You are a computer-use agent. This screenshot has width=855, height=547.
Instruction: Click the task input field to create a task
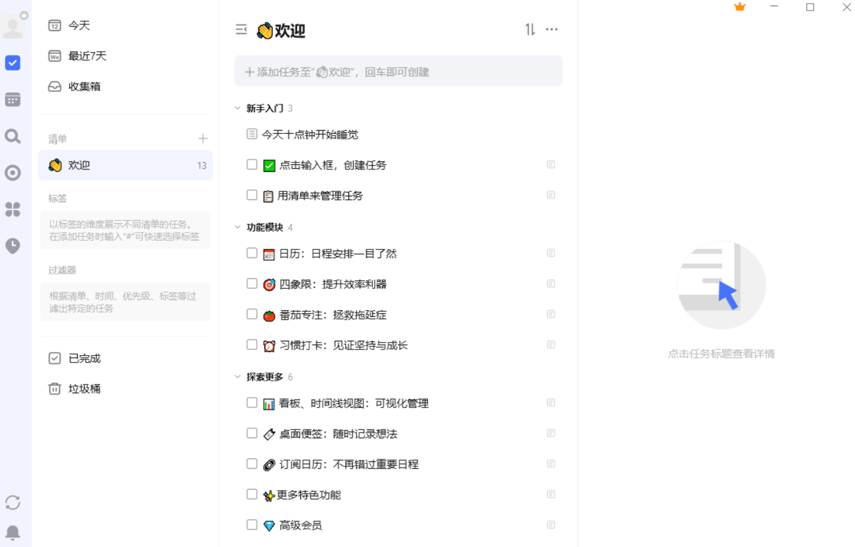[398, 71]
